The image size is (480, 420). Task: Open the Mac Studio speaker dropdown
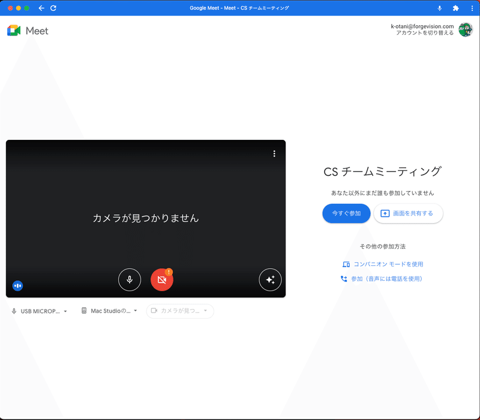tap(109, 311)
